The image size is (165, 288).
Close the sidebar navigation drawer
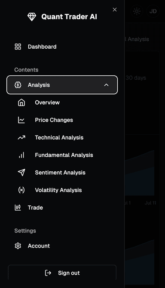tap(115, 9)
